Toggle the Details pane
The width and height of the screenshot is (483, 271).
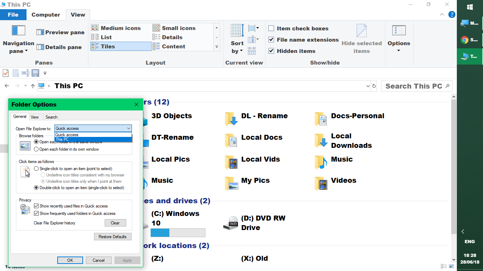click(59, 47)
